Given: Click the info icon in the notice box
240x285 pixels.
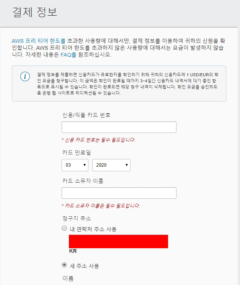Looking at the screenshot, I should click(x=25, y=76).
